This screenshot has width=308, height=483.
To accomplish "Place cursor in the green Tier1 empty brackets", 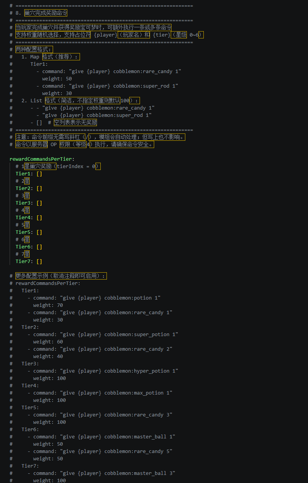I will click(x=39, y=174).
